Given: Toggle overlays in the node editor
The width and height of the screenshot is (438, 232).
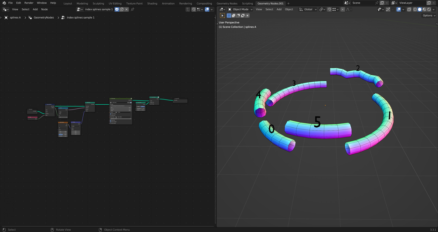Looking at the screenshot, I should click(207, 10).
